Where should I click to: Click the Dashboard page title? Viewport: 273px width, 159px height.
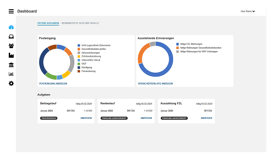click(x=27, y=11)
